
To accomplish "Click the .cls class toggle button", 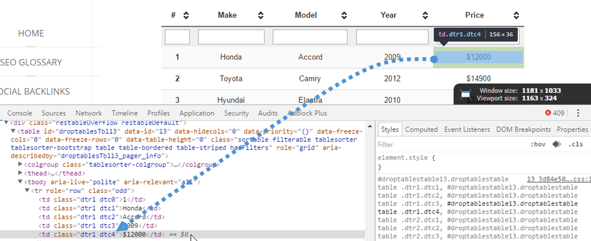I will point(576,144).
